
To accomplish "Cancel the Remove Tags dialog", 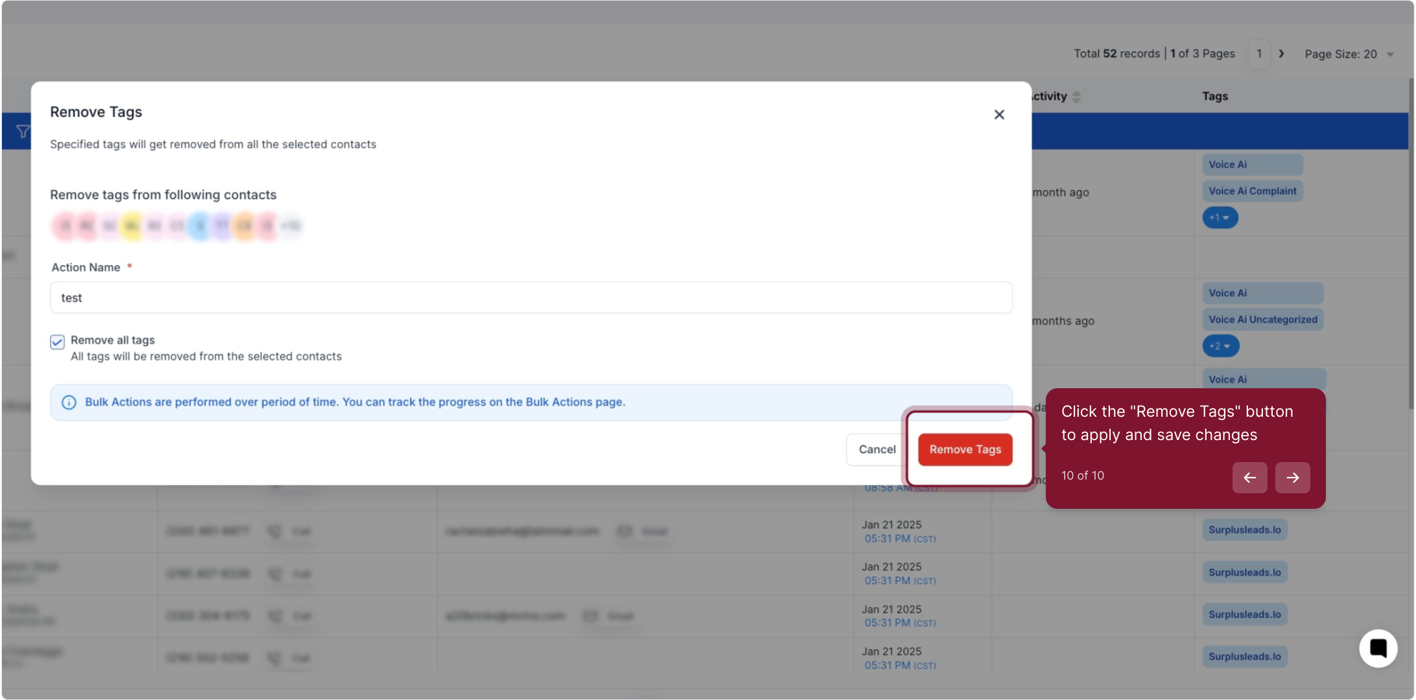I will point(877,449).
